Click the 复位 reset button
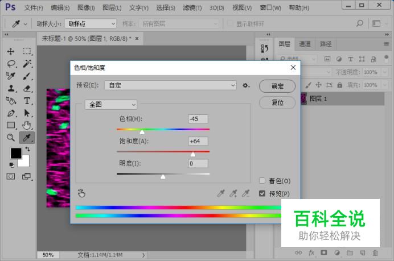 point(277,102)
